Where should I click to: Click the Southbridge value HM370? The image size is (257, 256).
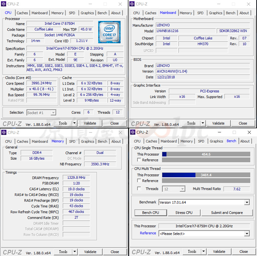(x=203, y=44)
